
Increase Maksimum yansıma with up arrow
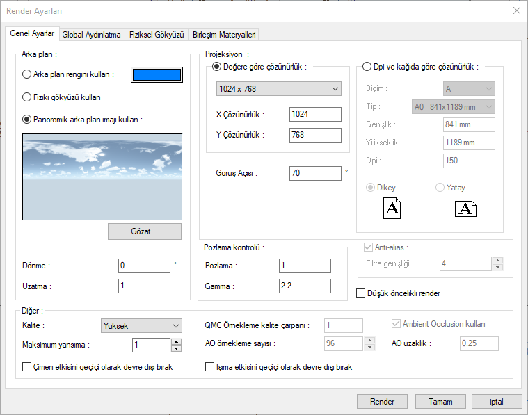coord(176,341)
